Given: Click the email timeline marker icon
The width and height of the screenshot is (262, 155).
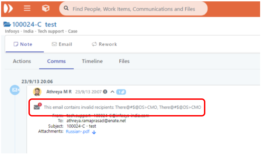Looking at the screenshot, I should [15, 90].
